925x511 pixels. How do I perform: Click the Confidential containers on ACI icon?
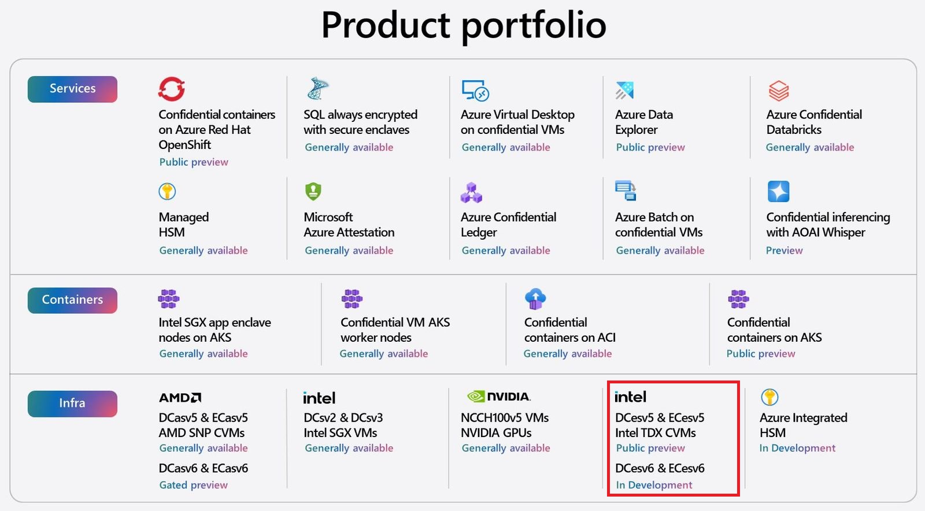535,299
